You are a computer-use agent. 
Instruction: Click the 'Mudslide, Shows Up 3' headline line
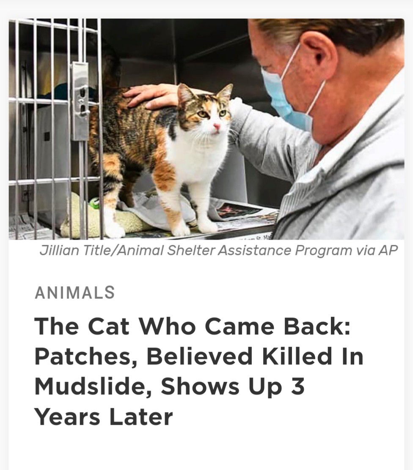pos(169,387)
